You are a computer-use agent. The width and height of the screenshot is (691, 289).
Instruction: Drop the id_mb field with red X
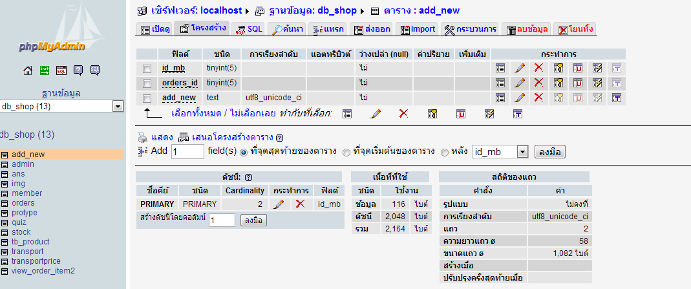coord(538,68)
